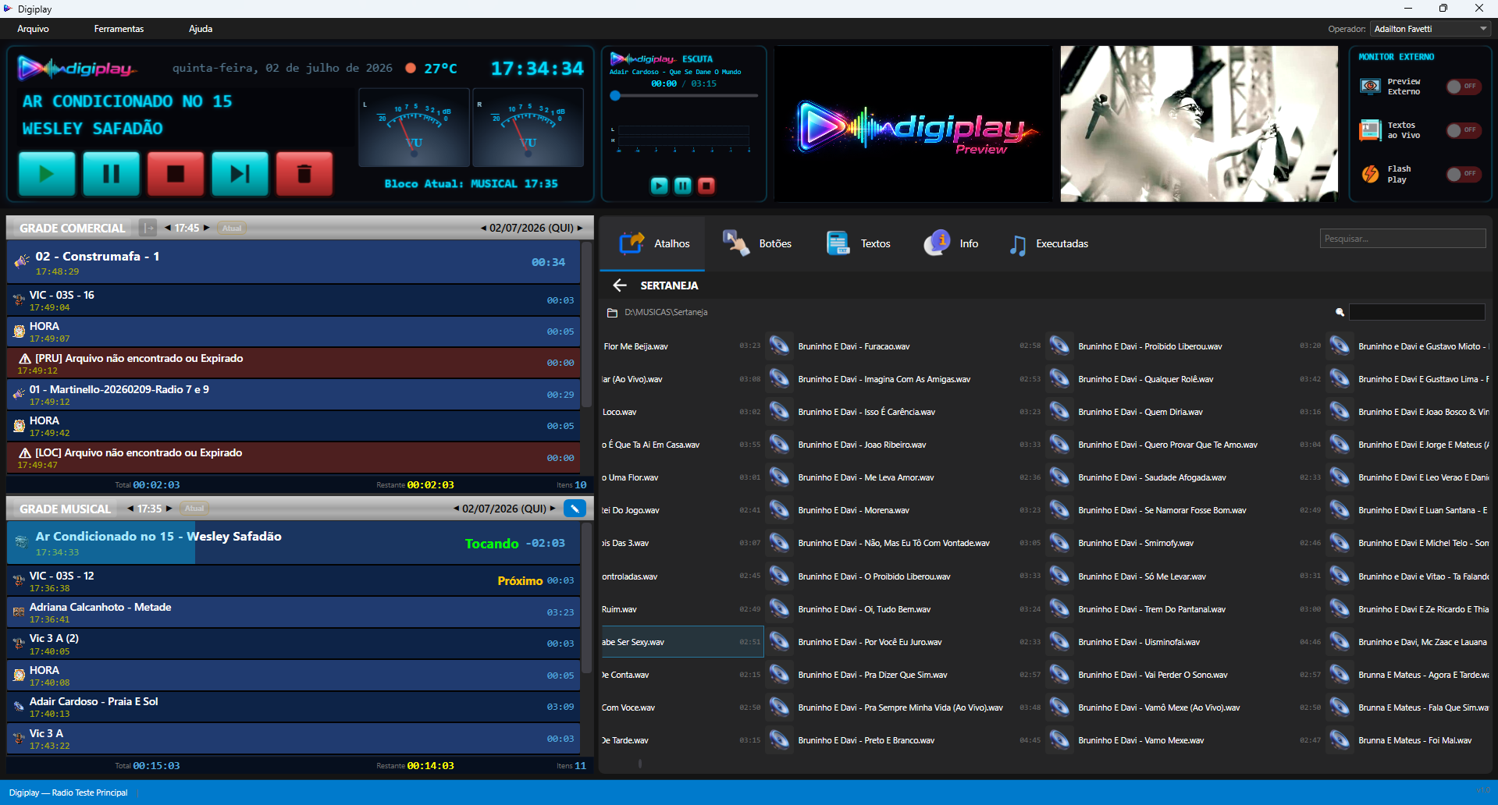1498x805 pixels.
Task: Skip to next track in main player
Action: (x=240, y=173)
